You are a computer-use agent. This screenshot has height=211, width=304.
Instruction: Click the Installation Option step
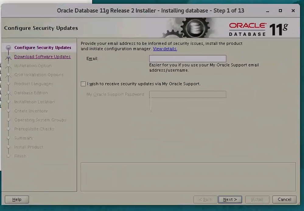[x=33, y=66]
